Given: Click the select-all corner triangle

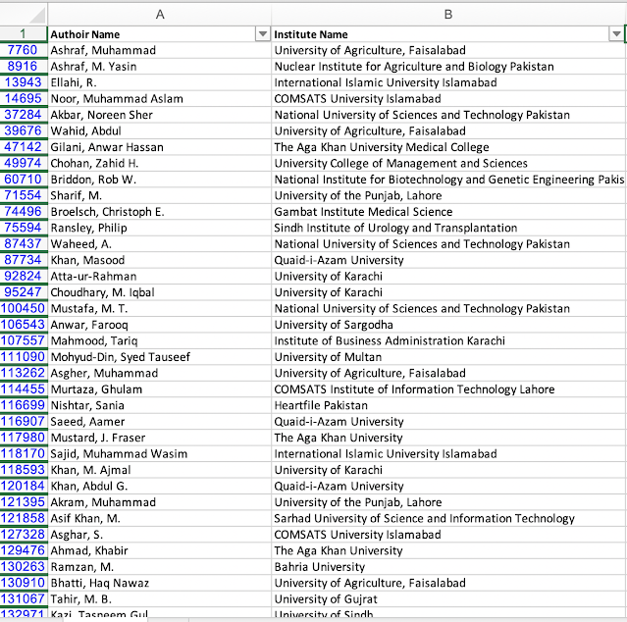Looking at the screenshot, I should (x=37, y=15).
